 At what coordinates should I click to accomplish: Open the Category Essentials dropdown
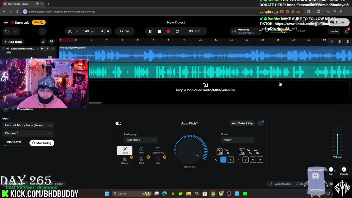[141, 140]
